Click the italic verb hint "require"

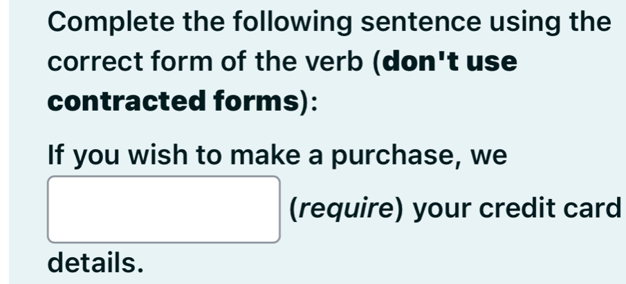point(347,208)
